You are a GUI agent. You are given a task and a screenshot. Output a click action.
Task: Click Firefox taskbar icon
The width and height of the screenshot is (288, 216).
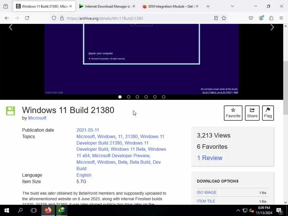(48, 210)
